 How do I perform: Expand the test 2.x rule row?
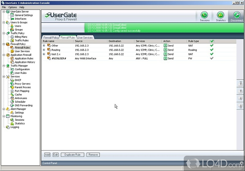(44, 54)
